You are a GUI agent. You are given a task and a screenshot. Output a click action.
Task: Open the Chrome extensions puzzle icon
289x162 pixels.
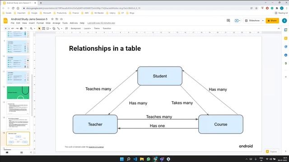pos(277,8)
